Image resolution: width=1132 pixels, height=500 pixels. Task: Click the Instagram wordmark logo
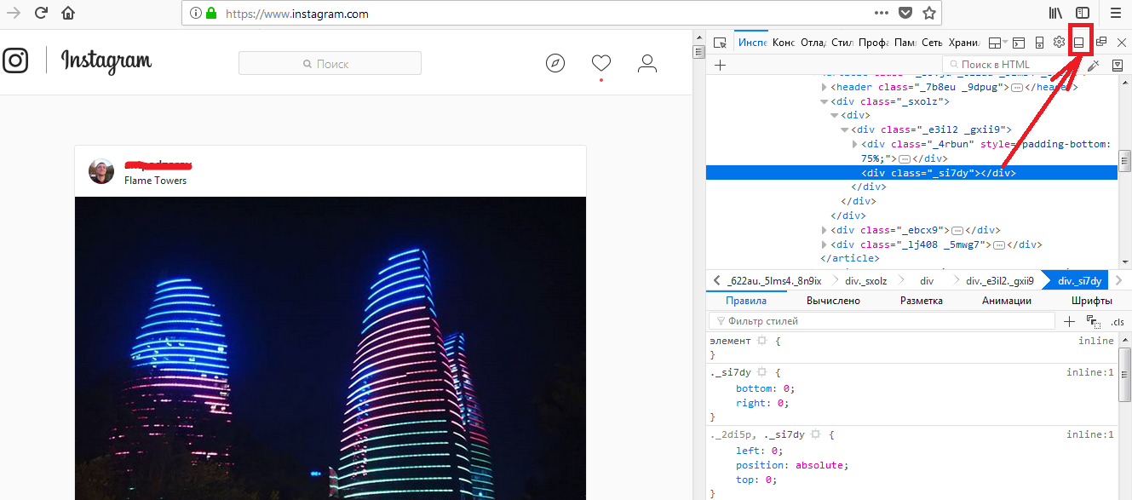coord(106,61)
